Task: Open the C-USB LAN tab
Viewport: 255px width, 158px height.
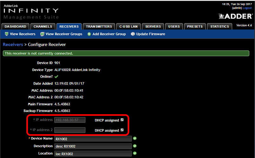Action: pos(129,27)
